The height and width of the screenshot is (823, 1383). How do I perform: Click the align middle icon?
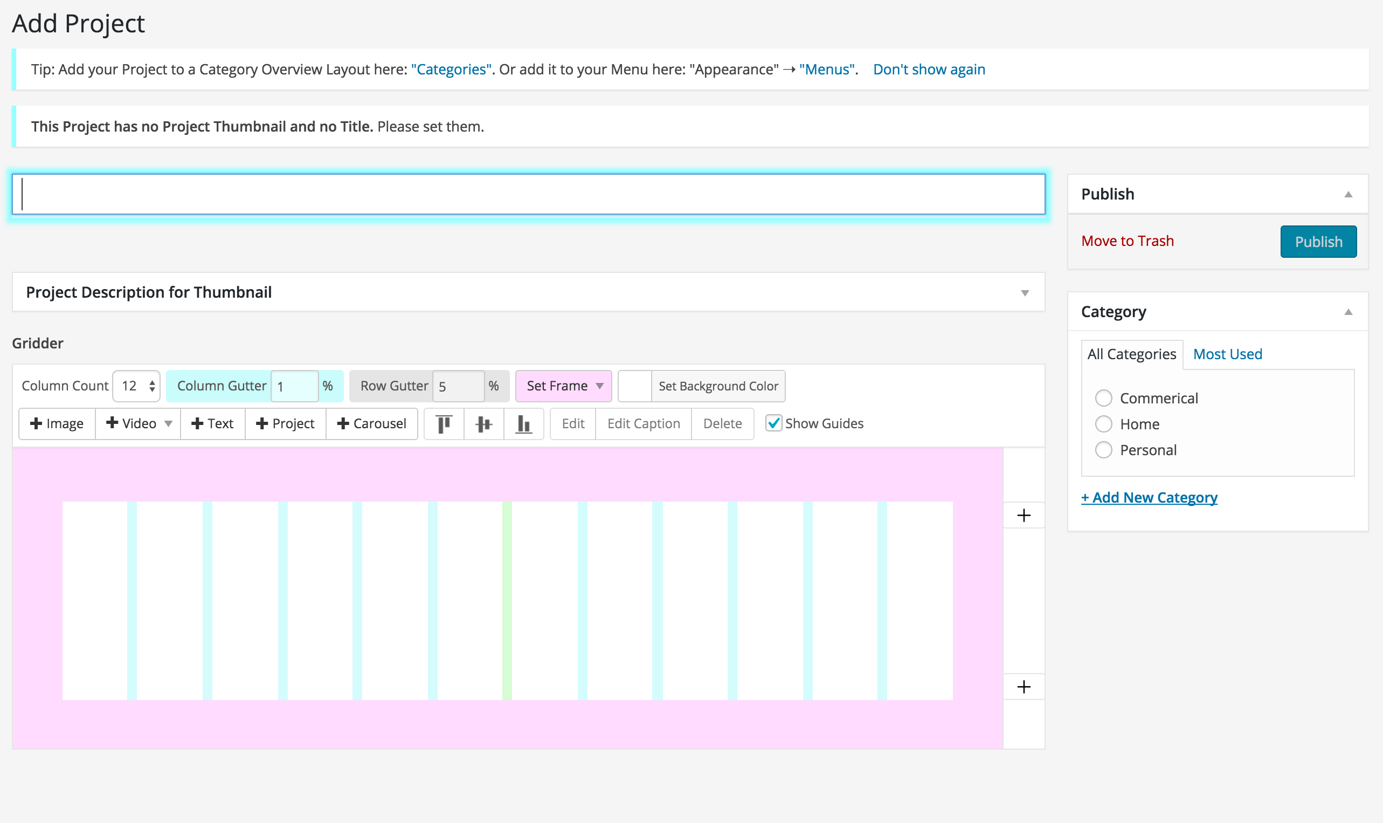click(x=483, y=424)
